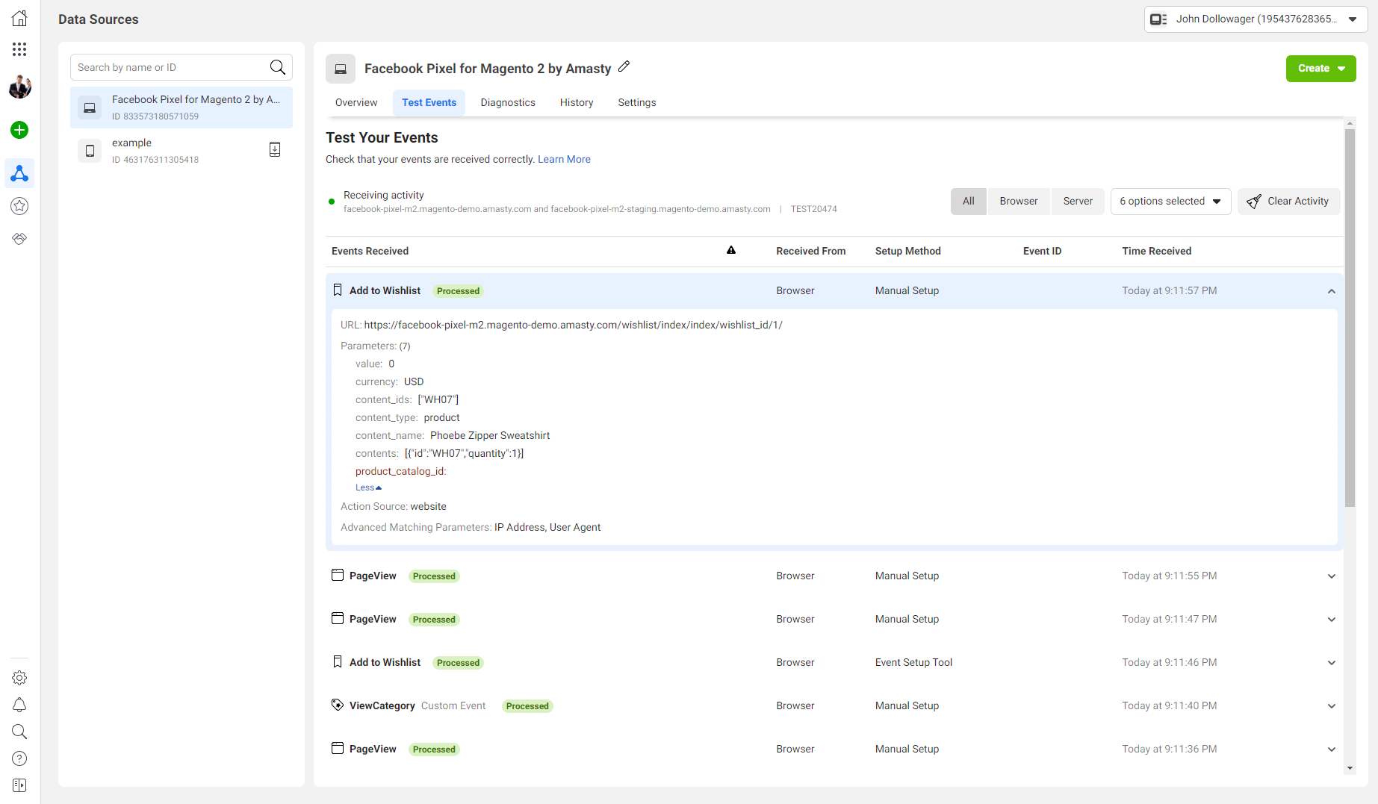The width and height of the screenshot is (1378, 804).
Task: Switch to the Diagnostics tab
Action: point(508,103)
